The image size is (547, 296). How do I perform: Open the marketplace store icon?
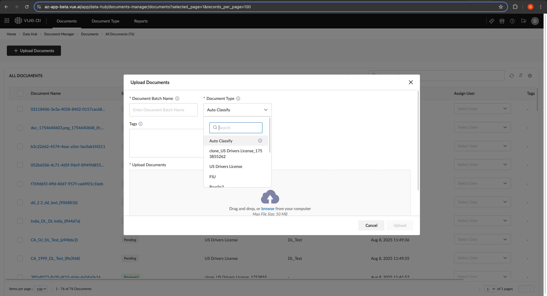pyautogui.click(x=502, y=21)
